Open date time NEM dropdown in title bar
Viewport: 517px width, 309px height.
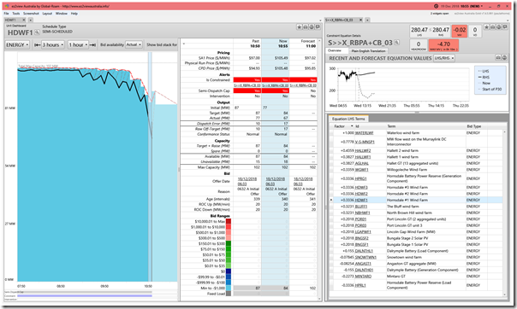click(x=461, y=6)
